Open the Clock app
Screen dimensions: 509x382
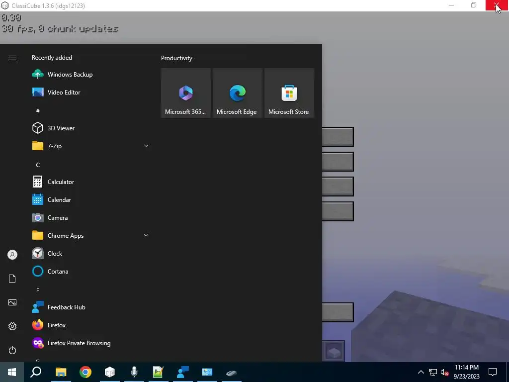tap(91, 253)
